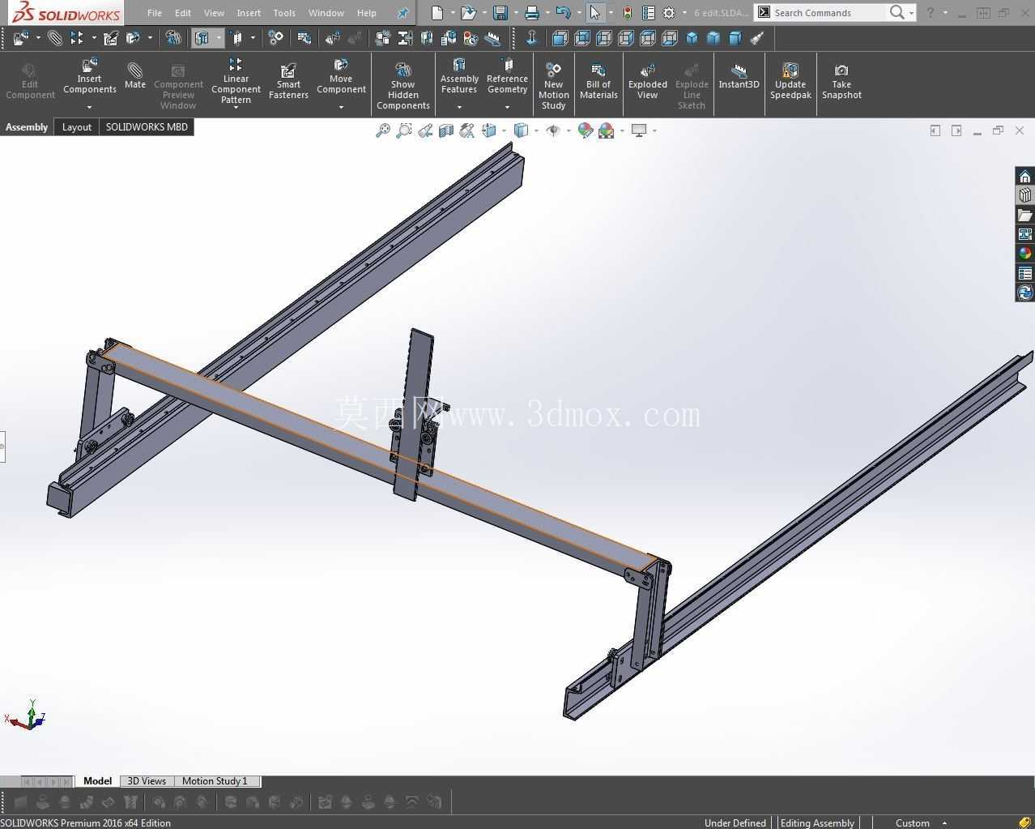Open the Save button dropdown arrow
This screenshot has width=1035, height=829.
click(x=516, y=13)
